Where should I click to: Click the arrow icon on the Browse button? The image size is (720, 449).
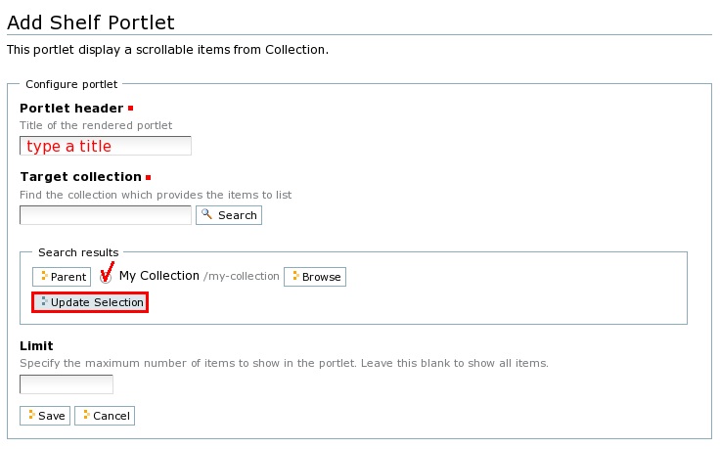[x=294, y=277]
